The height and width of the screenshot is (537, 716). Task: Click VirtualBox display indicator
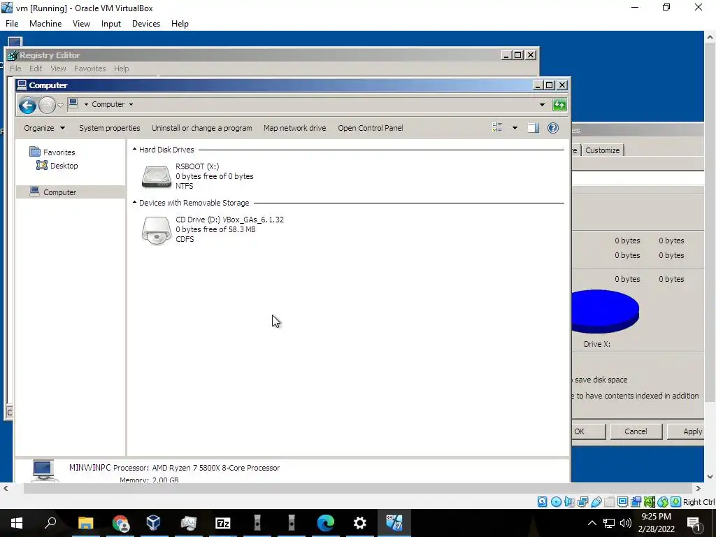pos(622,502)
